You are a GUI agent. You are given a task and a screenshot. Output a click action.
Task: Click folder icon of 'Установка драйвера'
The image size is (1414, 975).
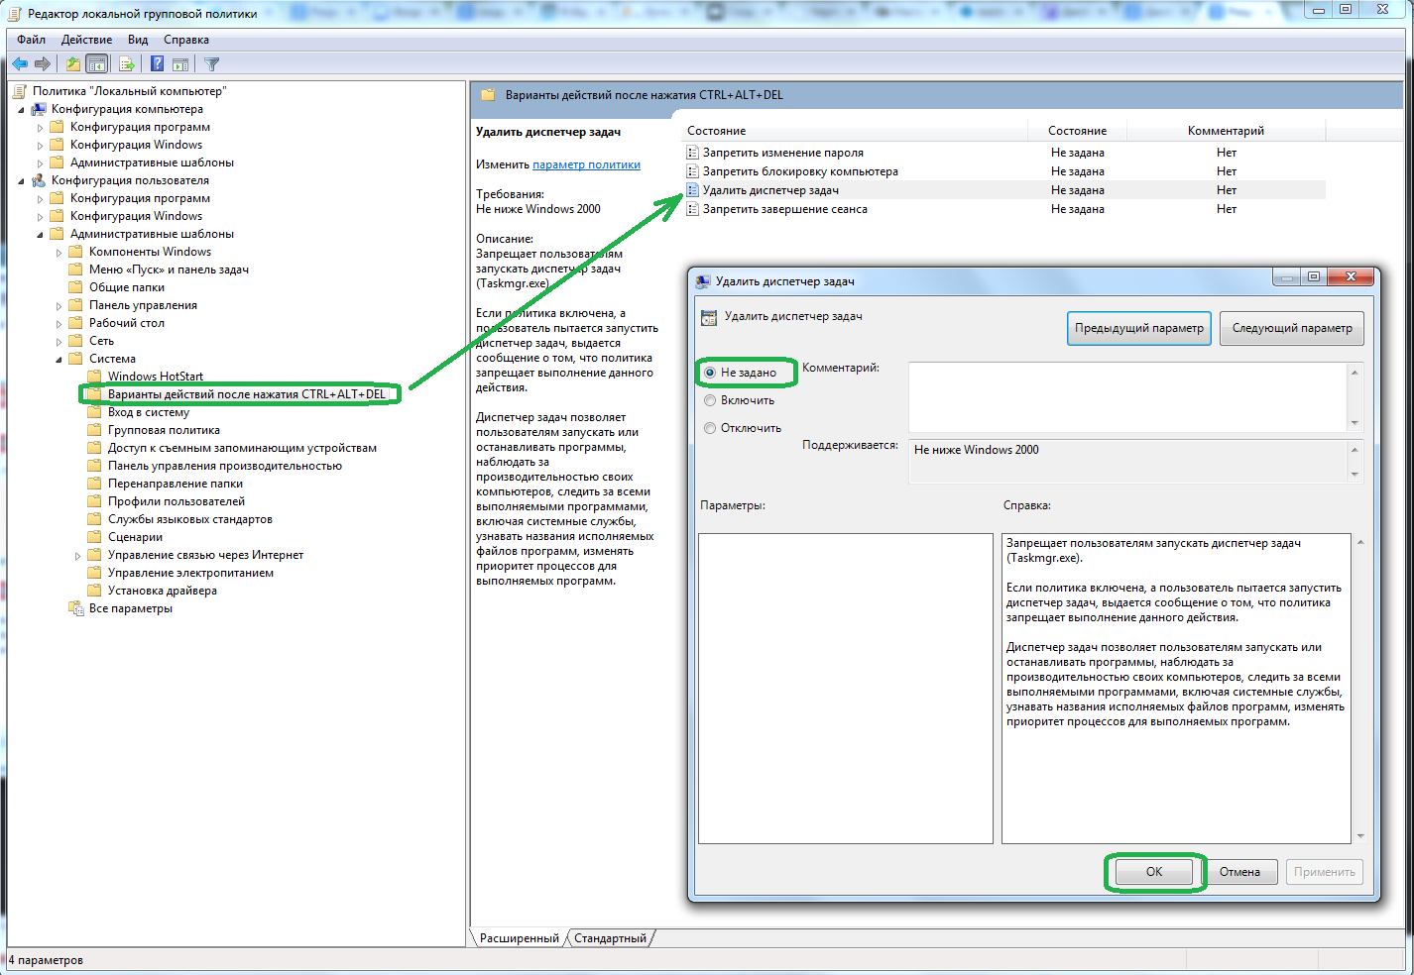tap(94, 591)
